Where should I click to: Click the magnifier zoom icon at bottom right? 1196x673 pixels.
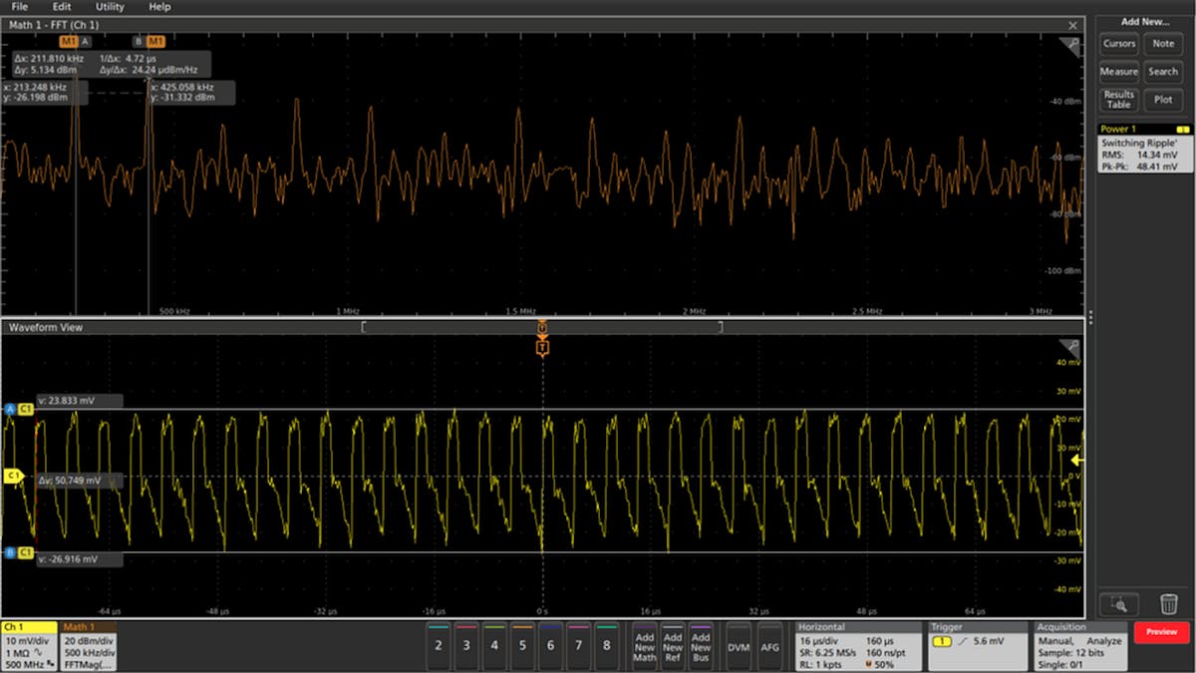(x=1118, y=603)
